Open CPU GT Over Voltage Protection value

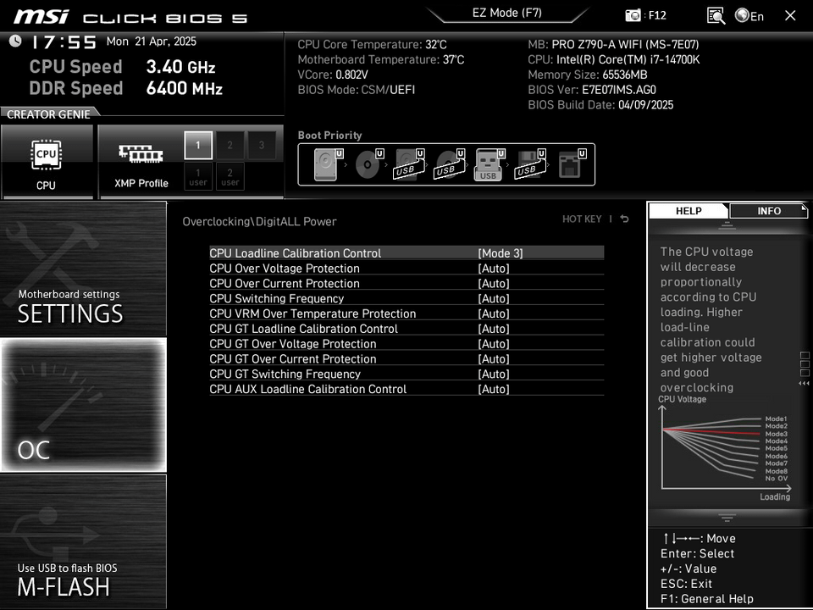coord(494,343)
